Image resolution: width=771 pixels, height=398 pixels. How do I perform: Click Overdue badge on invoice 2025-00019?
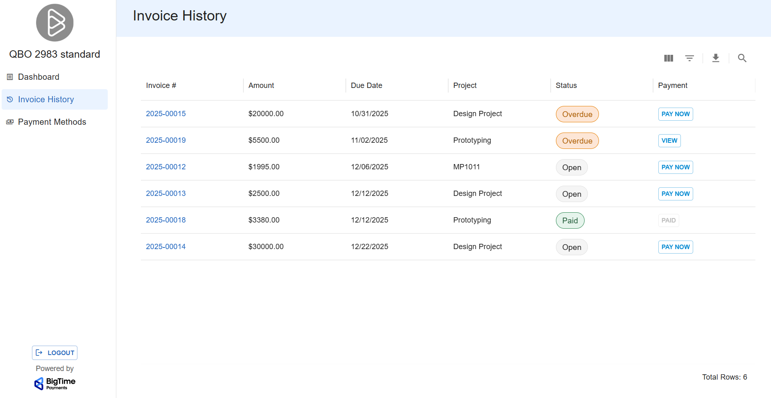[x=577, y=141]
